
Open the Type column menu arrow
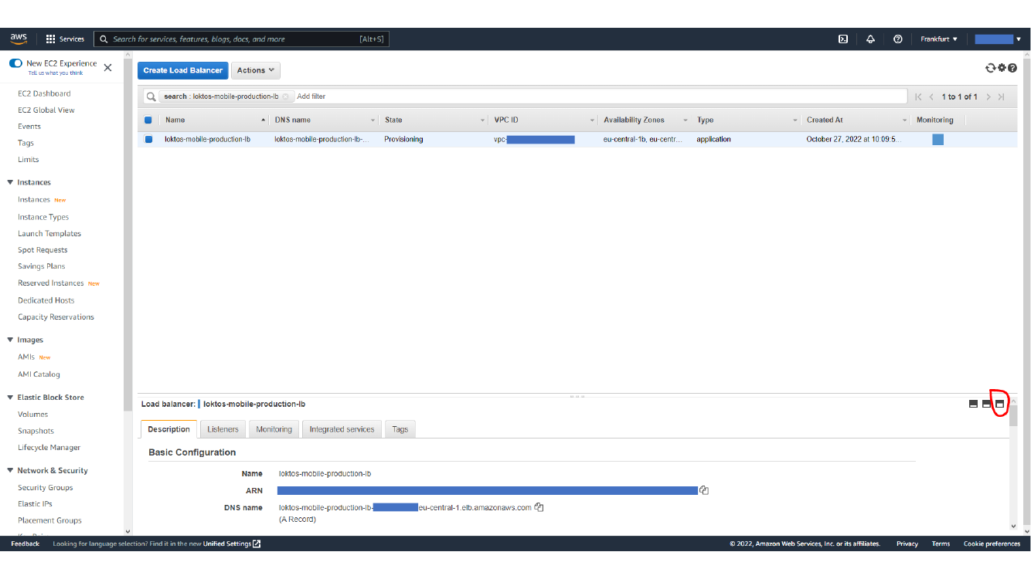(795, 120)
